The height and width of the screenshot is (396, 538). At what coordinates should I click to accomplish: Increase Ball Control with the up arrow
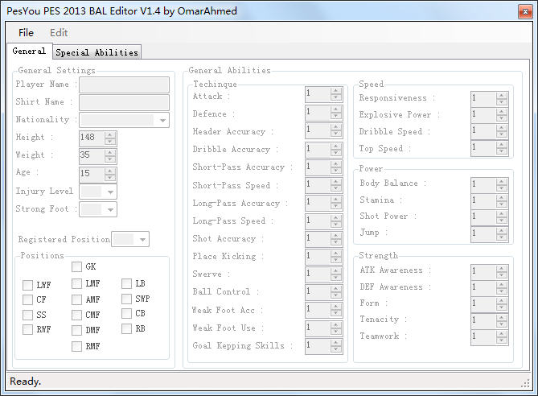(336, 289)
